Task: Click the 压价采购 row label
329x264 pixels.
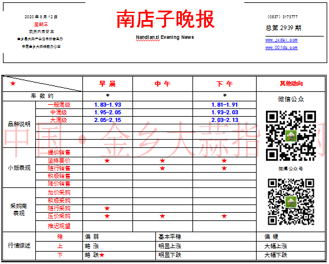Action: [59, 216]
